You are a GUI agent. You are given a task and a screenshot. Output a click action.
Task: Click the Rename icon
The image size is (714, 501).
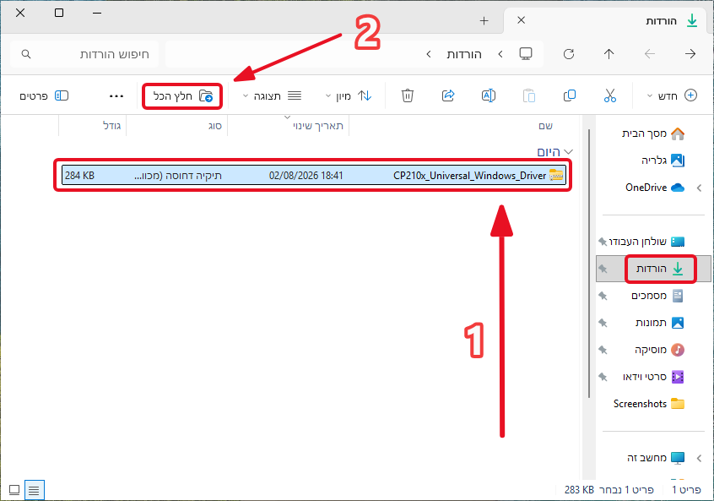point(488,95)
